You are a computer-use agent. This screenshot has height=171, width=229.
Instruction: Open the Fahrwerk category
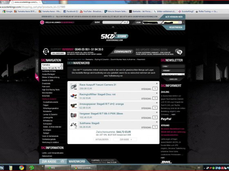tap(46, 86)
